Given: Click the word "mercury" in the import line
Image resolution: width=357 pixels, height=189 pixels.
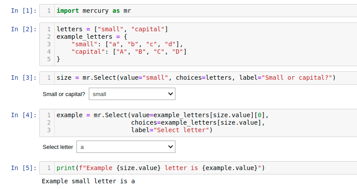Looking at the screenshot, I should tap(95, 11).
